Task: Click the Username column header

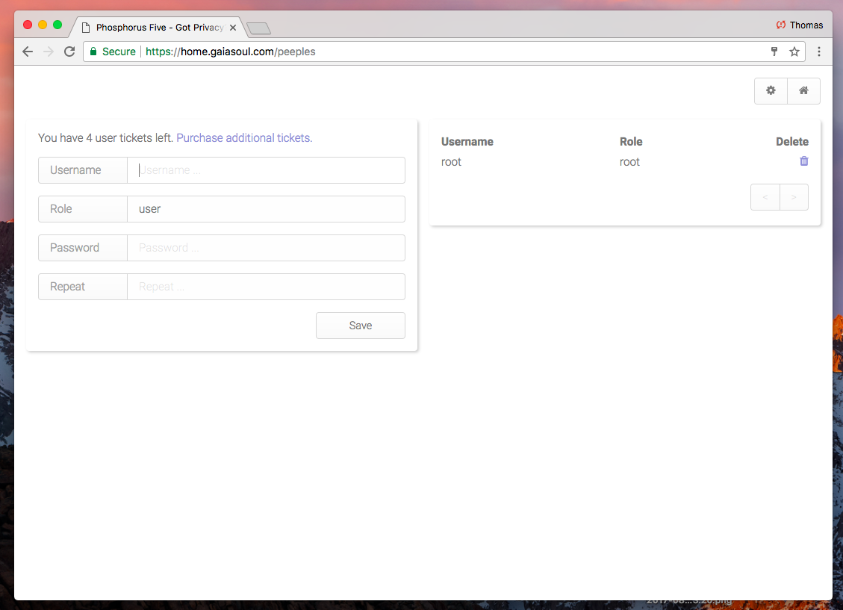Action: [467, 142]
